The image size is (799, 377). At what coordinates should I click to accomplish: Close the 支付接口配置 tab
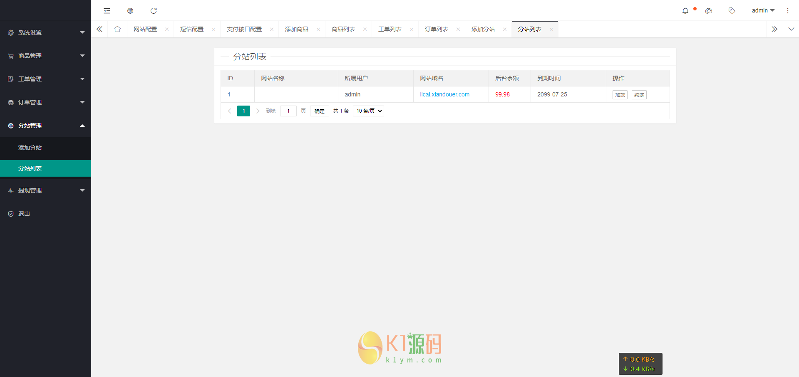click(272, 29)
